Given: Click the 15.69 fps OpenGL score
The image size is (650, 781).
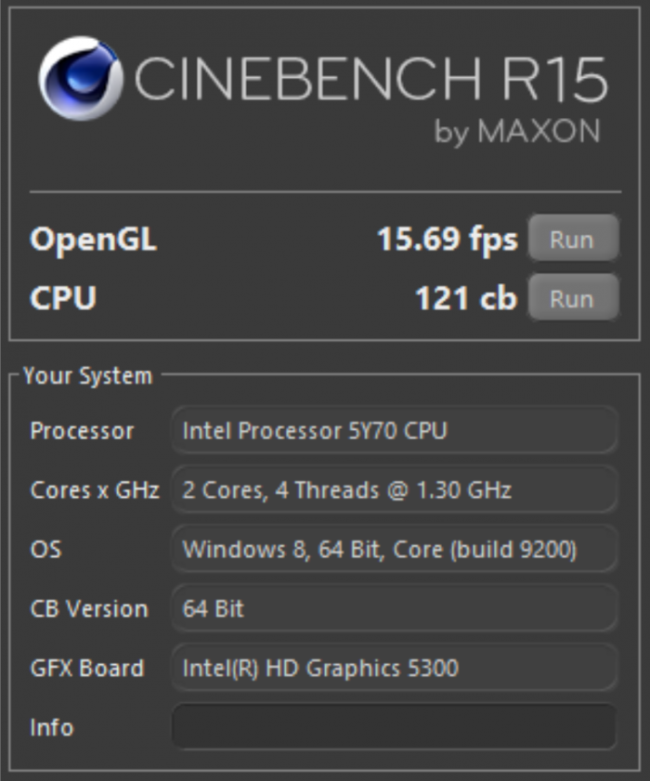Looking at the screenshot, I should pos(447,240).
